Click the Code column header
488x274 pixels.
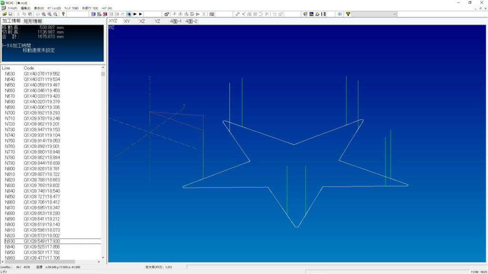[29, 68]
